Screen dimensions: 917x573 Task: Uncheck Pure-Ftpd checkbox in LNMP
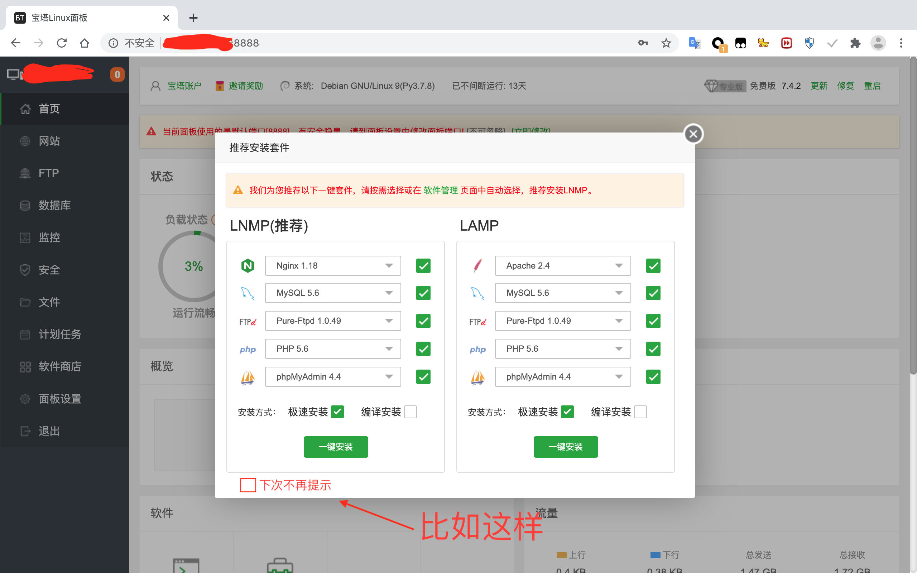423,321
